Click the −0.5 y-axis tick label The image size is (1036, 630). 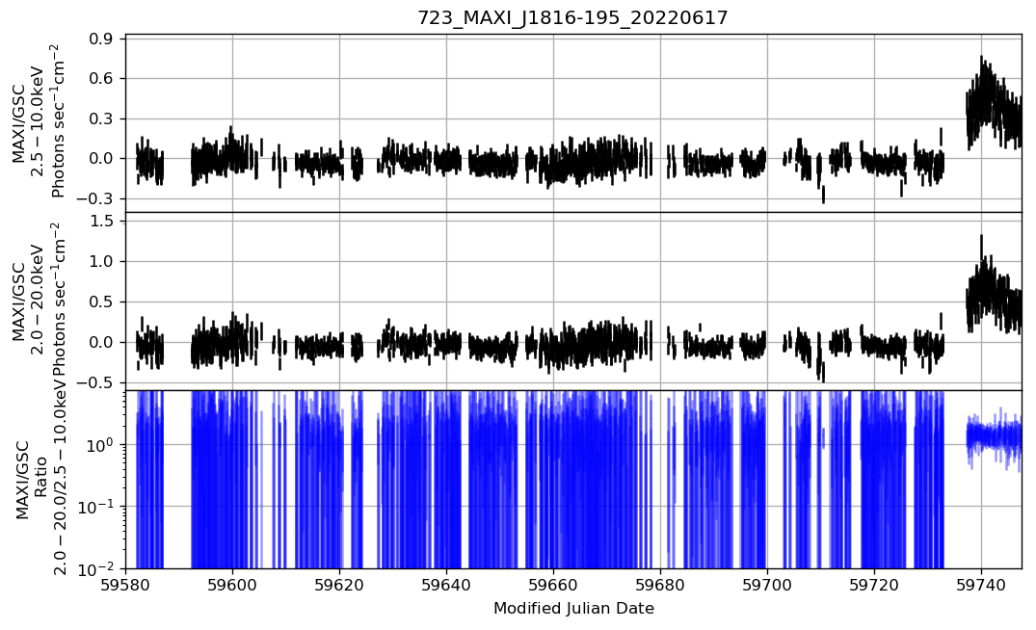pos(95,383)
